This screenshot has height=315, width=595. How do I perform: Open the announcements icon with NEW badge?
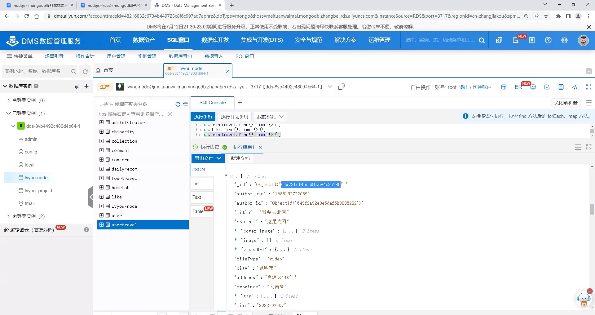click(x=516, y=41)
